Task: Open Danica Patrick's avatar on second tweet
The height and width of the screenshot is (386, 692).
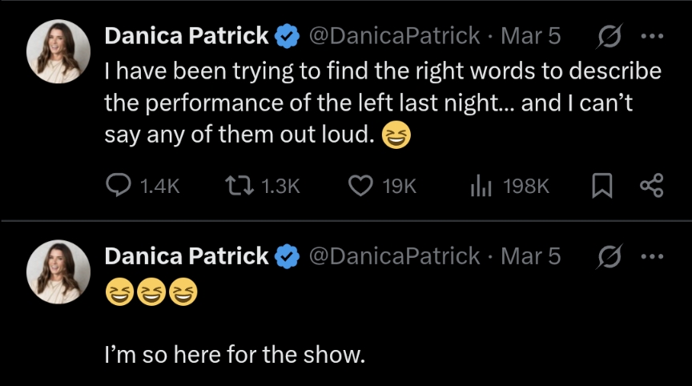Action: pyautogui.click(x=58, y=271)
